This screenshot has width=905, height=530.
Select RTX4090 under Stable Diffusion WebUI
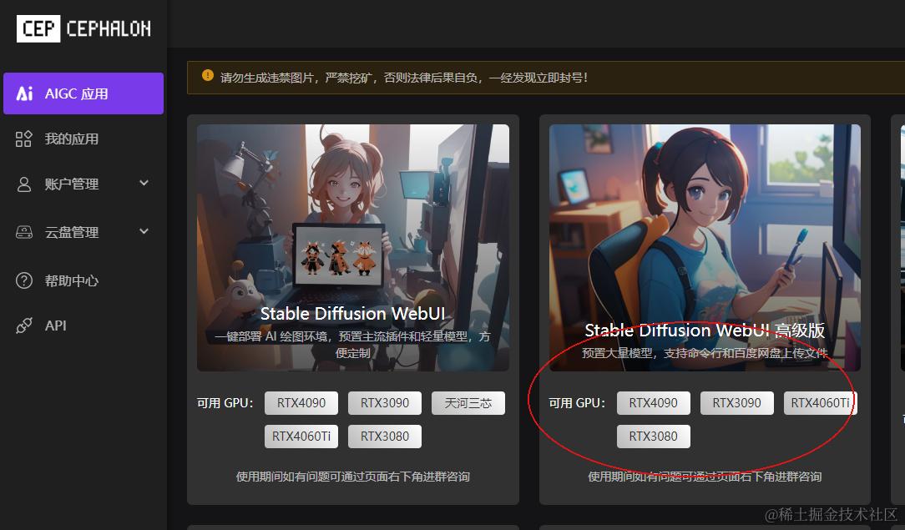pyautogui.click(x=301, y=403)
